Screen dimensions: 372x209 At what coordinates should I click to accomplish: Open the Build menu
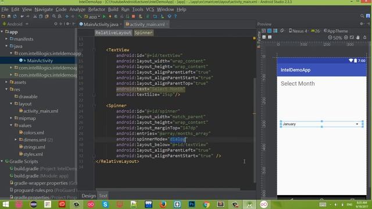click(x=113, y=9)
